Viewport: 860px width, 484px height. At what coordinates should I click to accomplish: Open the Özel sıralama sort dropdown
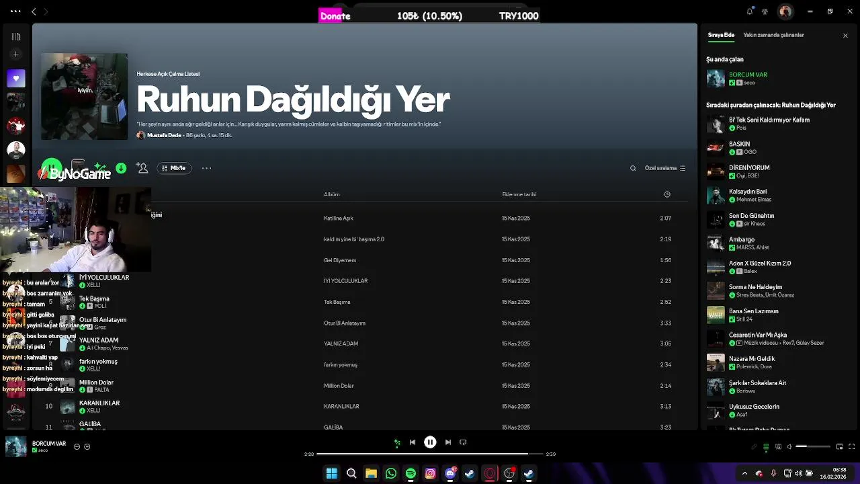click(x=665, y=168)
